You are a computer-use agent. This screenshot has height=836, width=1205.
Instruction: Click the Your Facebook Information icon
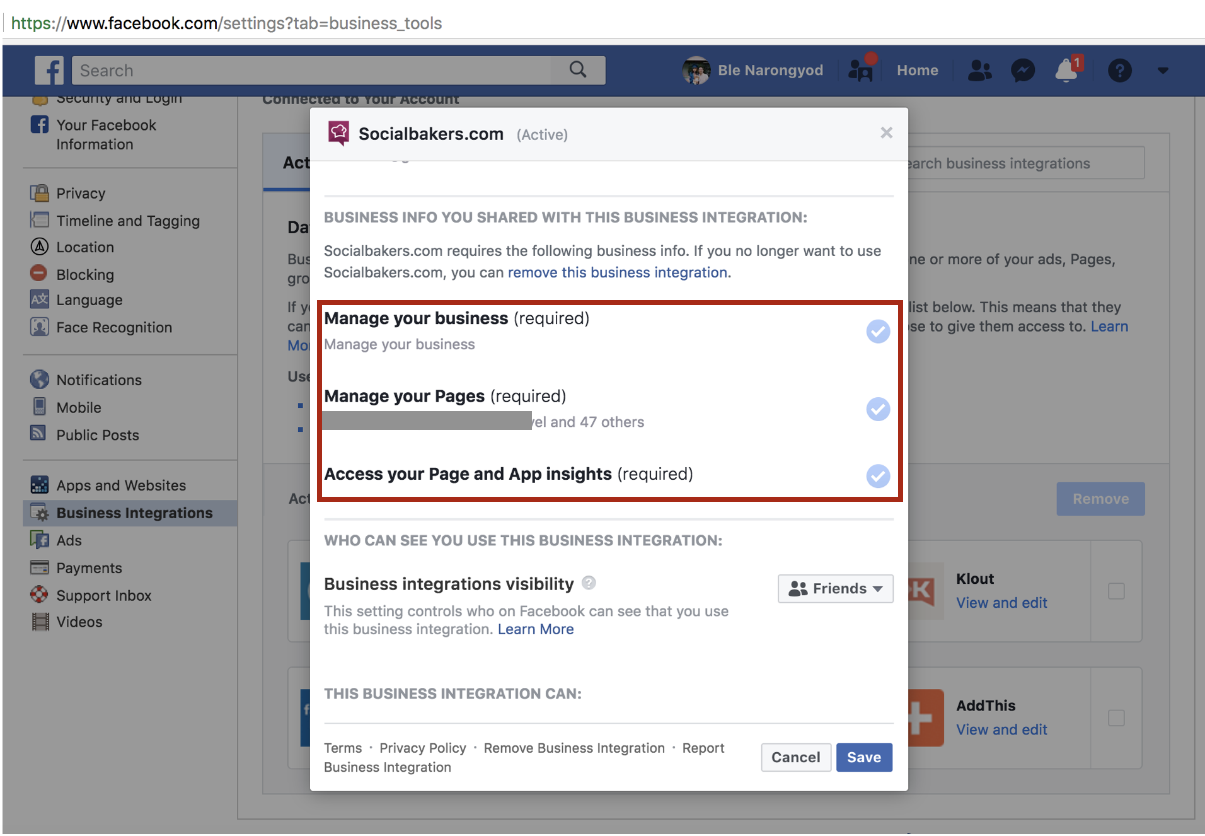point(40,124)
